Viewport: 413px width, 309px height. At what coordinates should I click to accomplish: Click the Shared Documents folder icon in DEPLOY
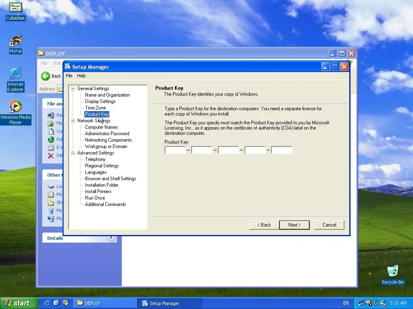pyautogui.click(x=51, y=203)
